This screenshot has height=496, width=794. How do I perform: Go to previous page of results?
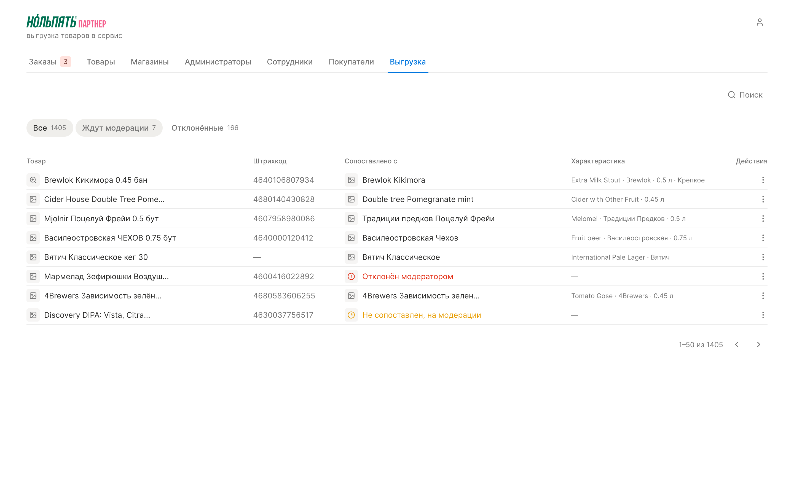point(737,344)
